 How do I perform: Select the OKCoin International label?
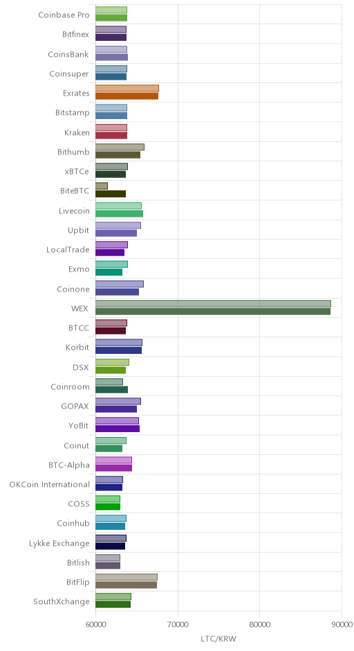click(49, 485)
